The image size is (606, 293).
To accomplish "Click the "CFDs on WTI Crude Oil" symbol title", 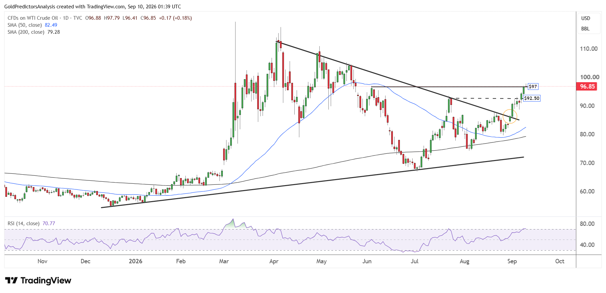I will (x=33, y=18).
